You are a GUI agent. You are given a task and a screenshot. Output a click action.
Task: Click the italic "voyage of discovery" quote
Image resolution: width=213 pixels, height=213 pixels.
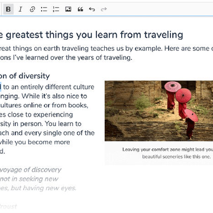[31, 170]
